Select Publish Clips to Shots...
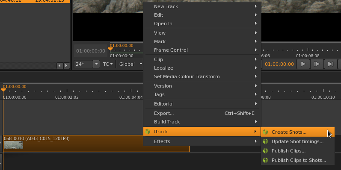Viewport: 341px width, 170px height. click(298, 160)
